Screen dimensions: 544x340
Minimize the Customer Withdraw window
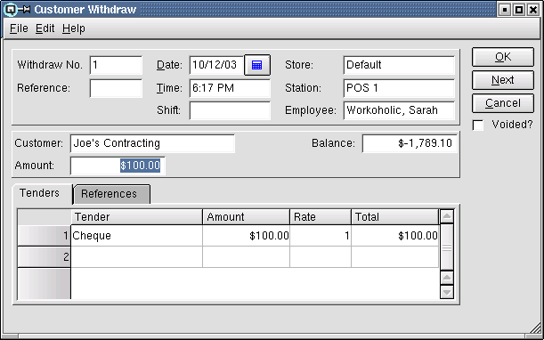coord(505,10)
